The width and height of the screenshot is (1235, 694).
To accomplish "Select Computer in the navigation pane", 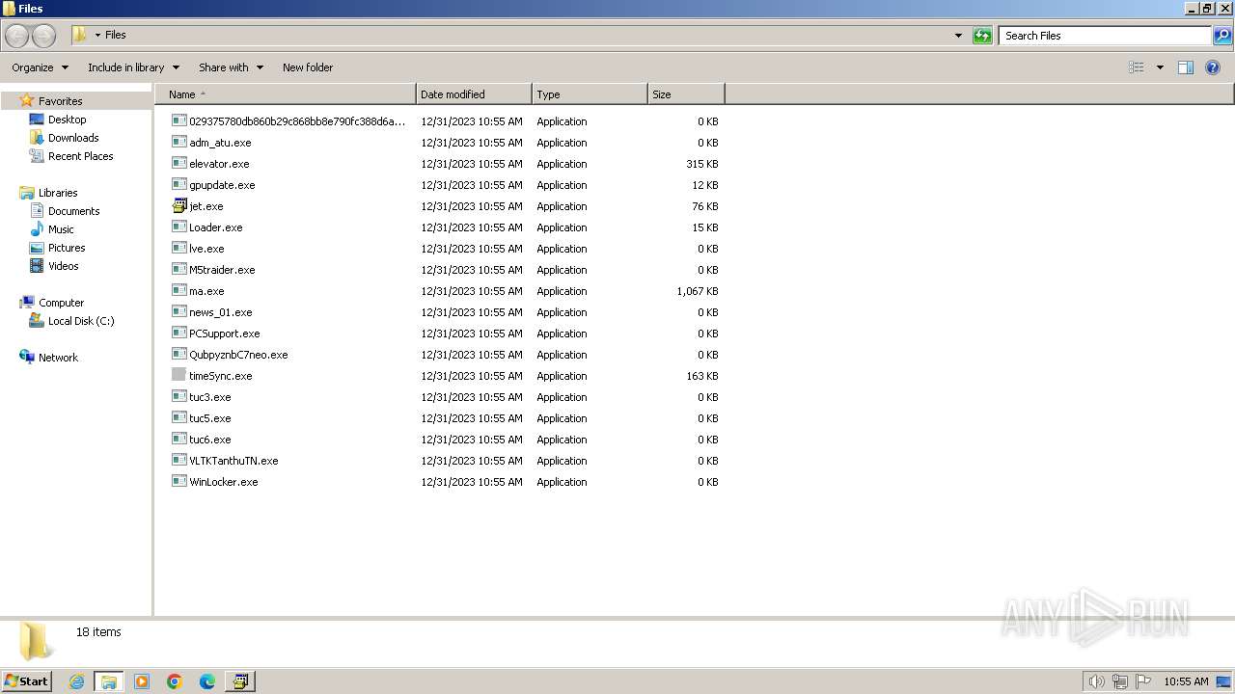I will (x=61, y=303).
